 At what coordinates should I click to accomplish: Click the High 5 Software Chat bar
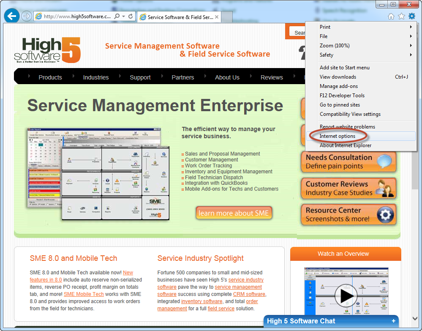[331, 321]
